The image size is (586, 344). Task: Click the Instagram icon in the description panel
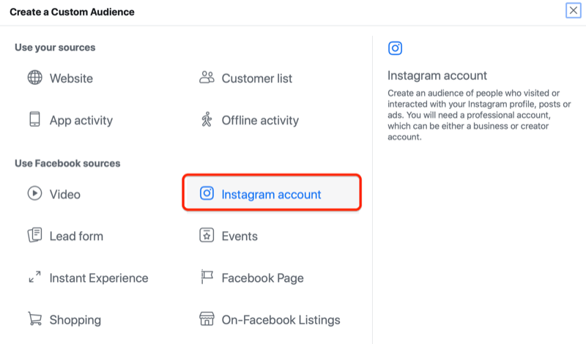tap(395, 49)
